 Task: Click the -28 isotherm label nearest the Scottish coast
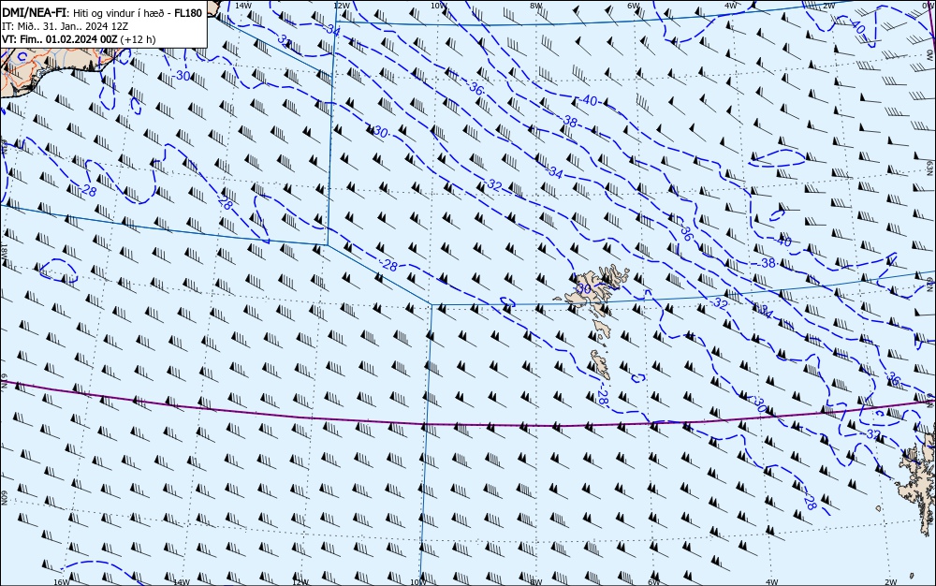pos(810,501)
